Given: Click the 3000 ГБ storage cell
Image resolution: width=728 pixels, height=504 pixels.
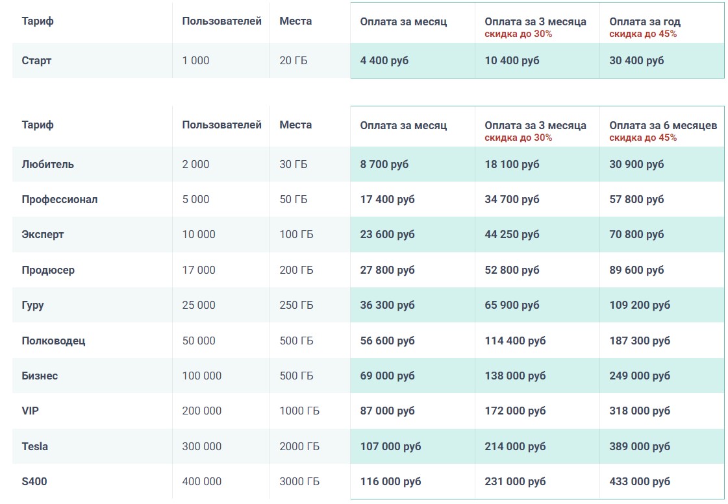Looking at the screenshot, I should pyautogui.click(x=299, y=481).
